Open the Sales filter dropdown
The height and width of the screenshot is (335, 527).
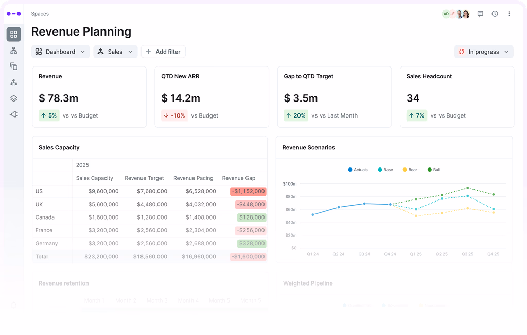click(115, 52)
